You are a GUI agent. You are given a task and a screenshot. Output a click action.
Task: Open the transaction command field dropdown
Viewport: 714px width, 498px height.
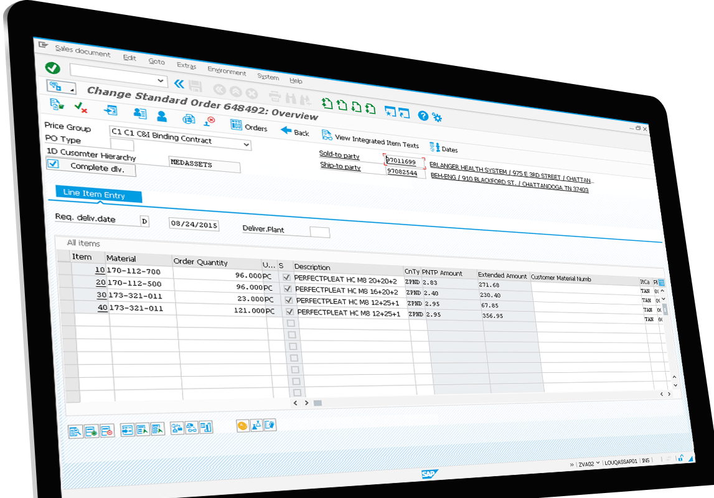pos(161,81)
